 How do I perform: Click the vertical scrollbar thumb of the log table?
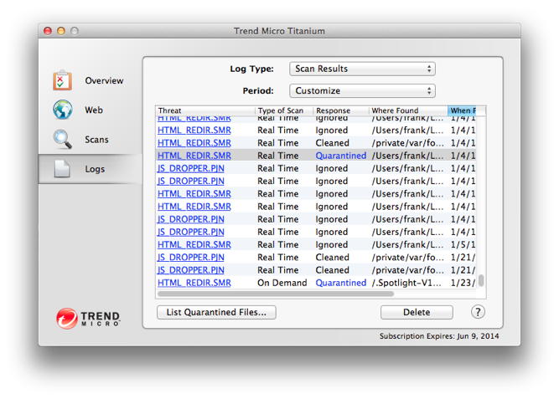tap(481, 280)
